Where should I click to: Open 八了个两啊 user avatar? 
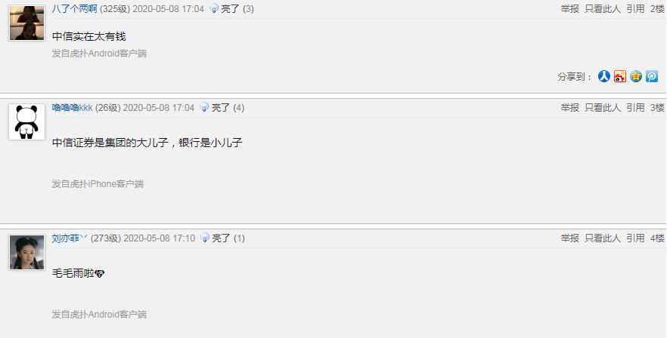(x=26, y=23)
